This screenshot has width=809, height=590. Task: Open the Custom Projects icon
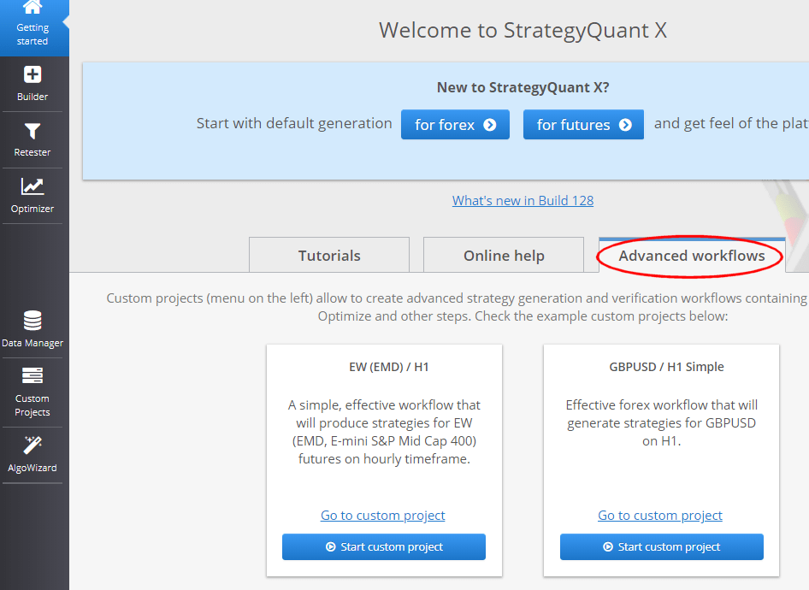(32, 375)
